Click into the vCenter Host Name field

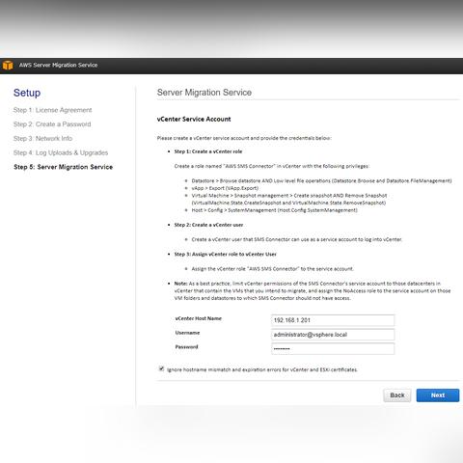point(333,320)
